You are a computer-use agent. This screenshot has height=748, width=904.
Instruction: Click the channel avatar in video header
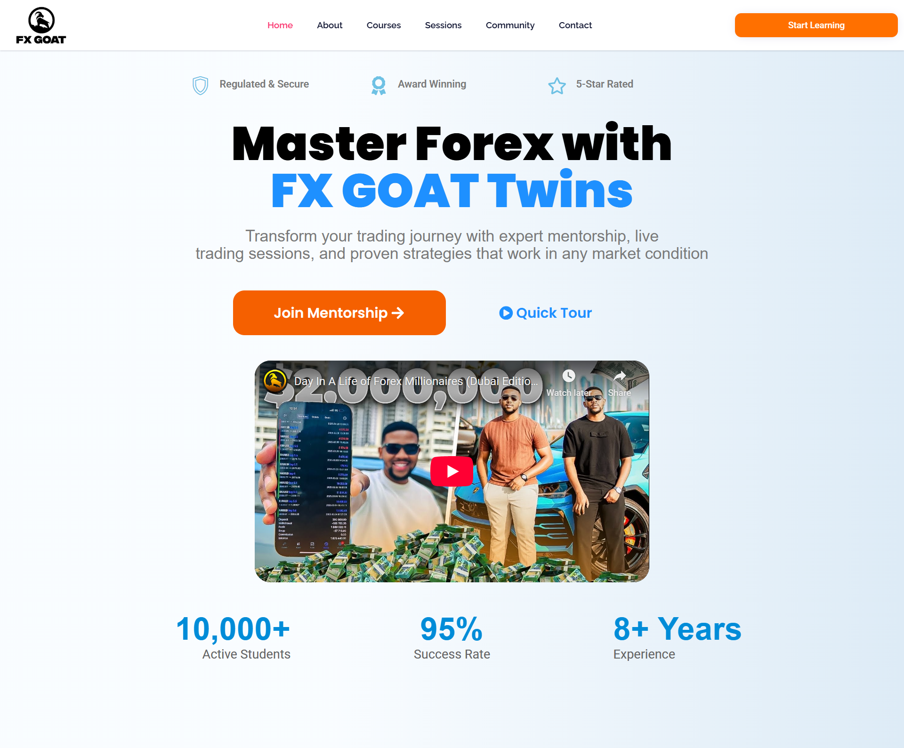(275, 381)
